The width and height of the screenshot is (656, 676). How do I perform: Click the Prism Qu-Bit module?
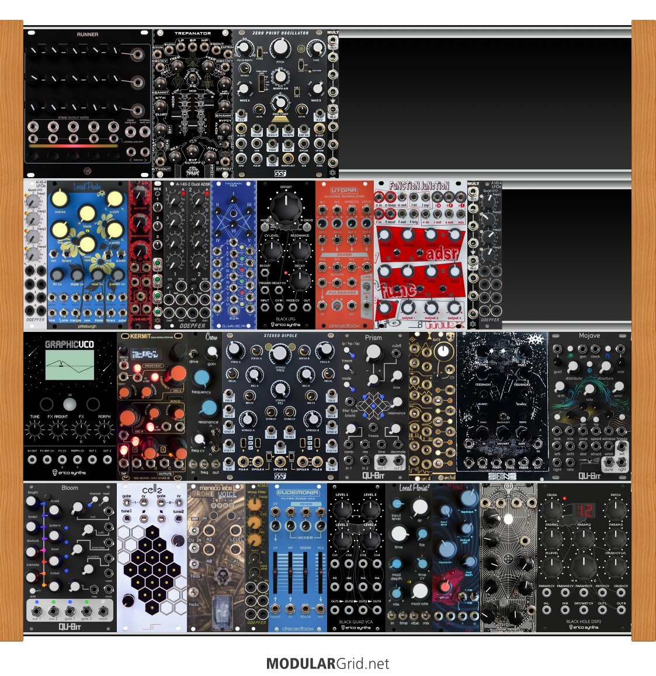(x=374, y=406)
